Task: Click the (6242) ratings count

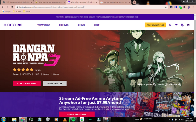Action: point(38,70)
